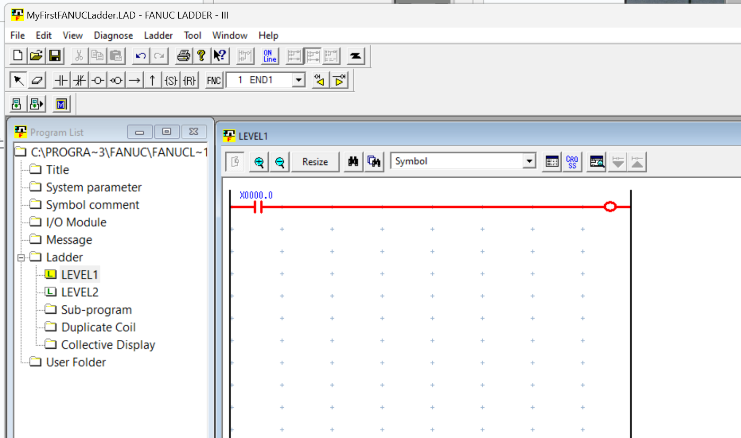Open the Window menu
This screenshot has height=438, width=741.
pyautogui.click(x=230, y=36)
